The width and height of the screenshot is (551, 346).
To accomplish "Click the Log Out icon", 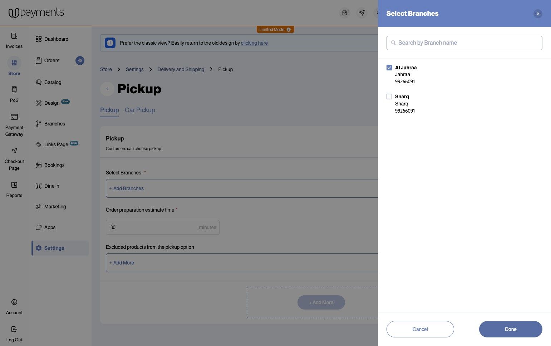I will [x=14, y=329].
